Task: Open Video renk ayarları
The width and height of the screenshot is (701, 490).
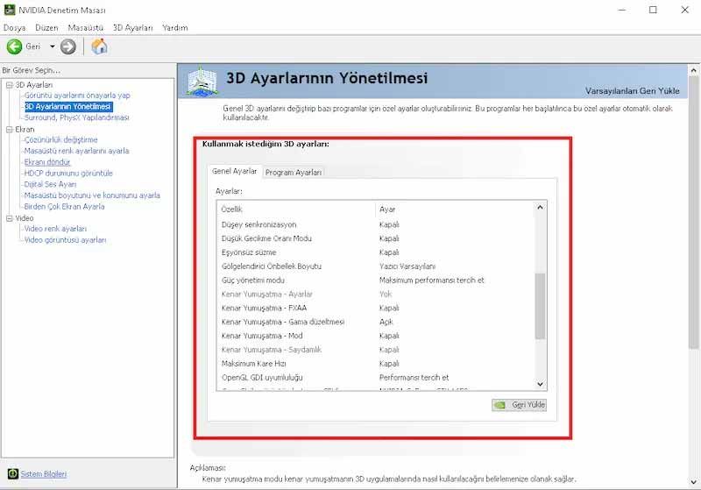Action: (x=55, y=229)
